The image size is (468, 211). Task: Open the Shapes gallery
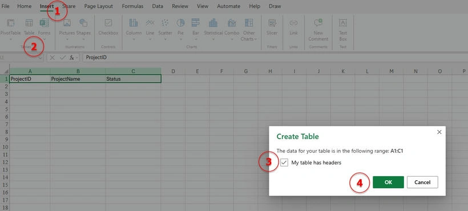[x=83, y=27]
